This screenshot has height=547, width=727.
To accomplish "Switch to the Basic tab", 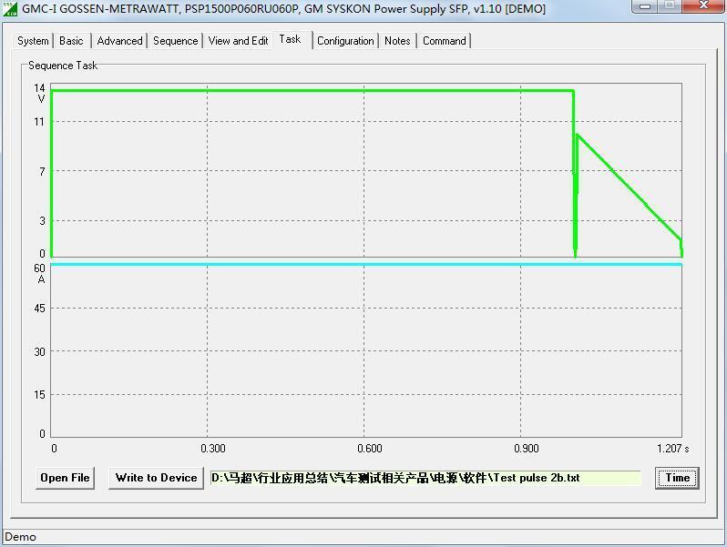I will [71, 41].
